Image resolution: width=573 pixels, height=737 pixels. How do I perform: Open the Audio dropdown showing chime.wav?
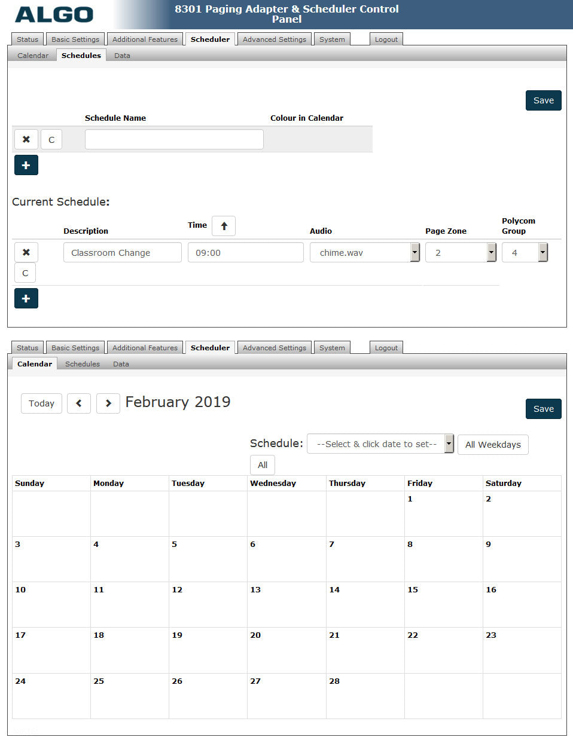coord(364,253)
